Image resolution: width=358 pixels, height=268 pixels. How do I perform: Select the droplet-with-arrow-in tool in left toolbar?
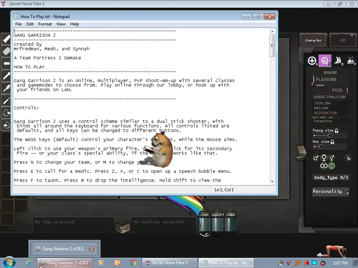pyautogui.click(x=6, y=125)
